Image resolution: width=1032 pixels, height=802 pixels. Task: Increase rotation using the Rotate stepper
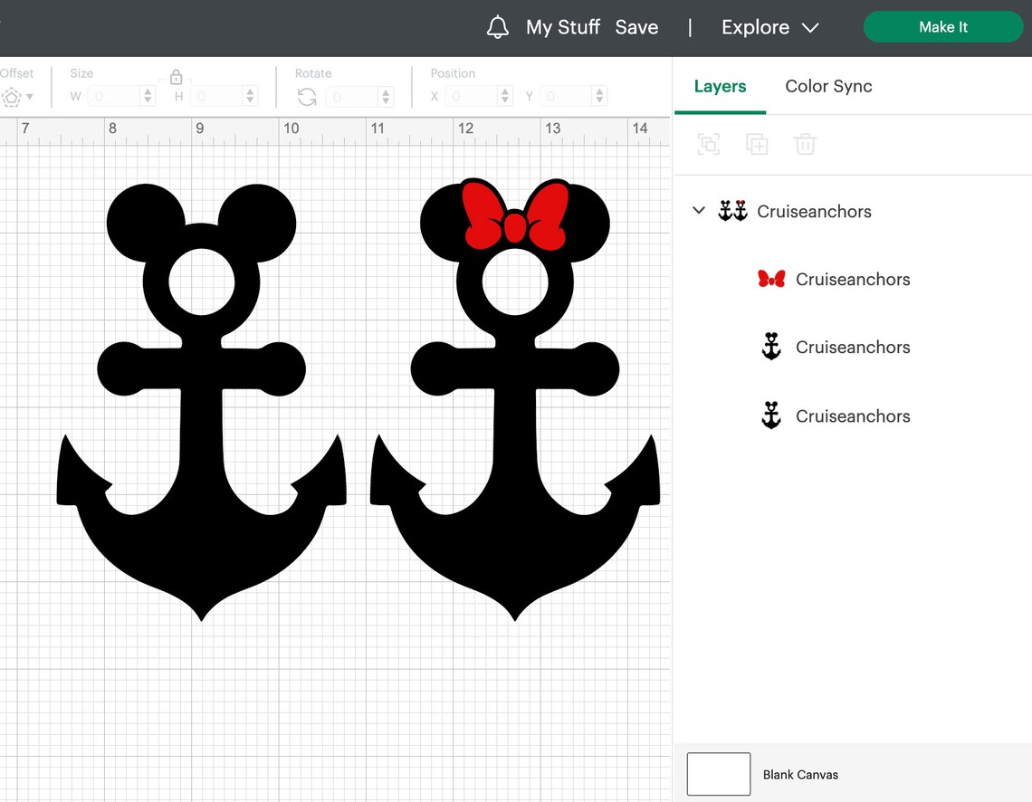(x=387, y=91)
